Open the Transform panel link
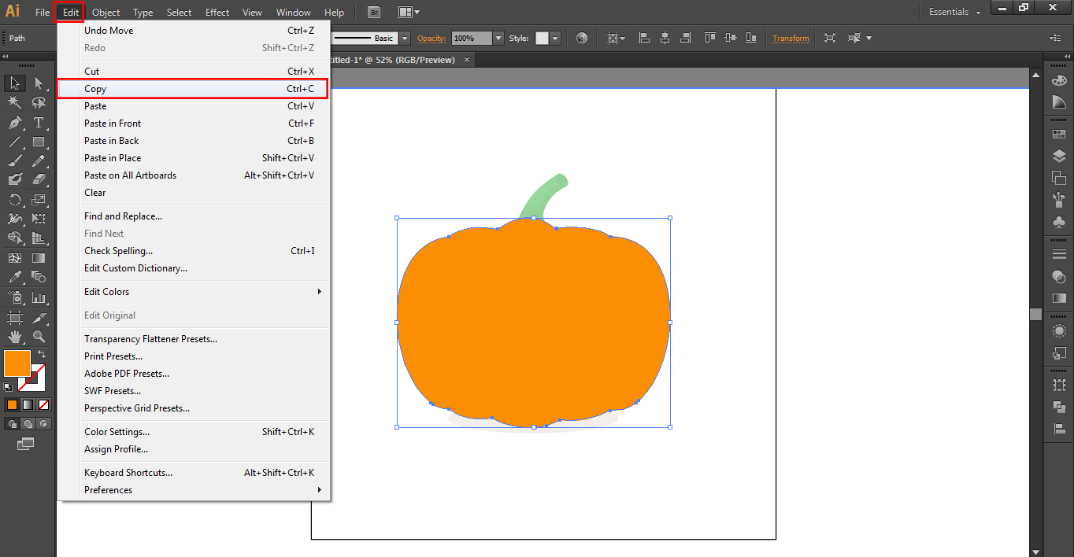The height and width of the screenshot is (557, 1074). click(x=791, y=38)
